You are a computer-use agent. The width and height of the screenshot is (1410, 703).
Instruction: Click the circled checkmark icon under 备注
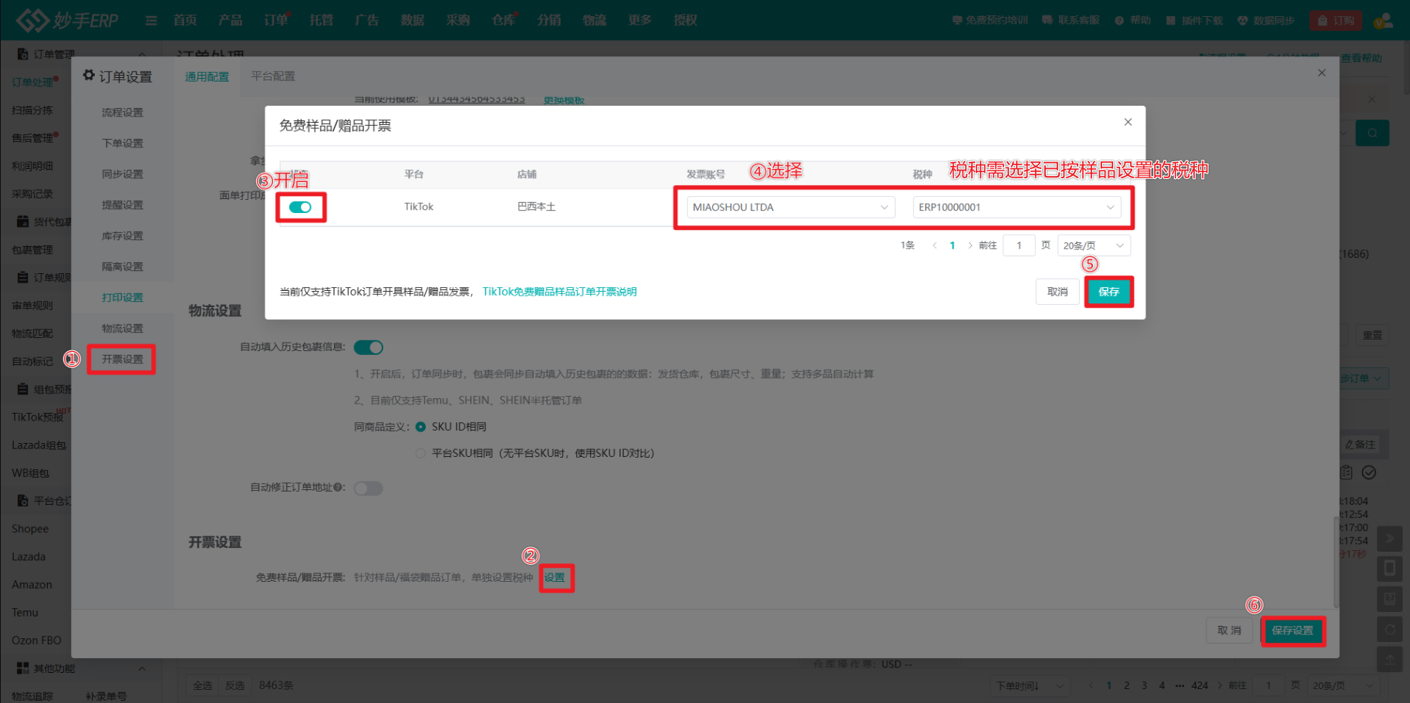(x=1369, y=472)
